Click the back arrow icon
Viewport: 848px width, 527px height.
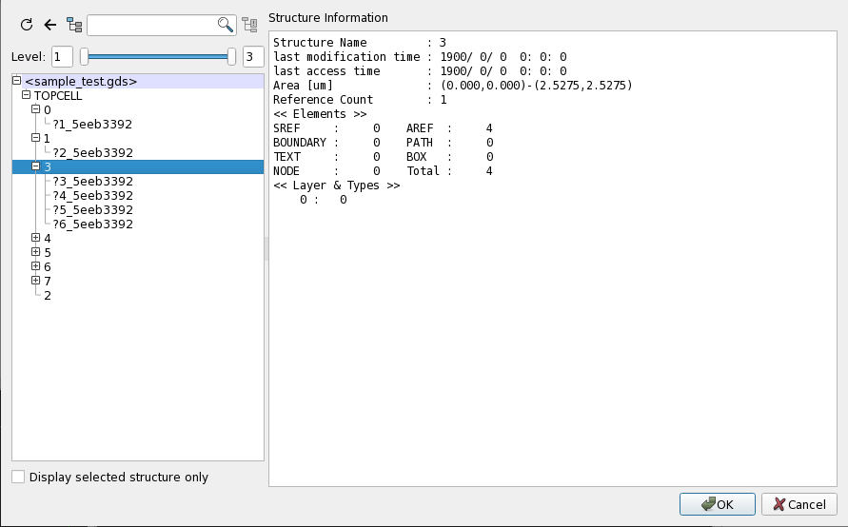50,25
